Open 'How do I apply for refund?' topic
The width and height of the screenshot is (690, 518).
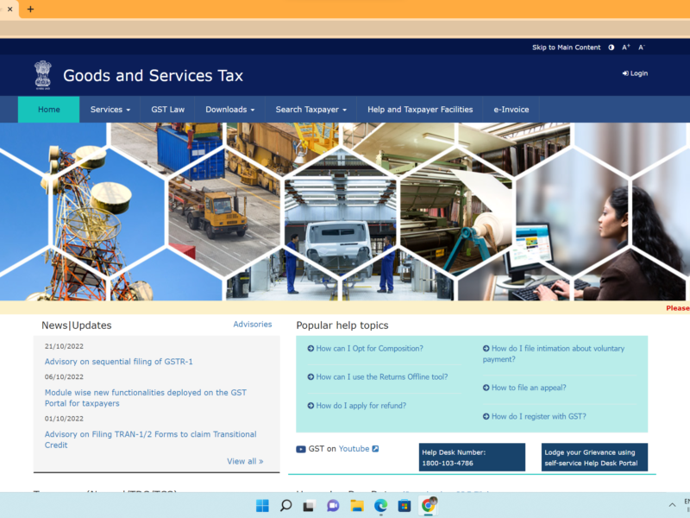(x=361, y=406)
